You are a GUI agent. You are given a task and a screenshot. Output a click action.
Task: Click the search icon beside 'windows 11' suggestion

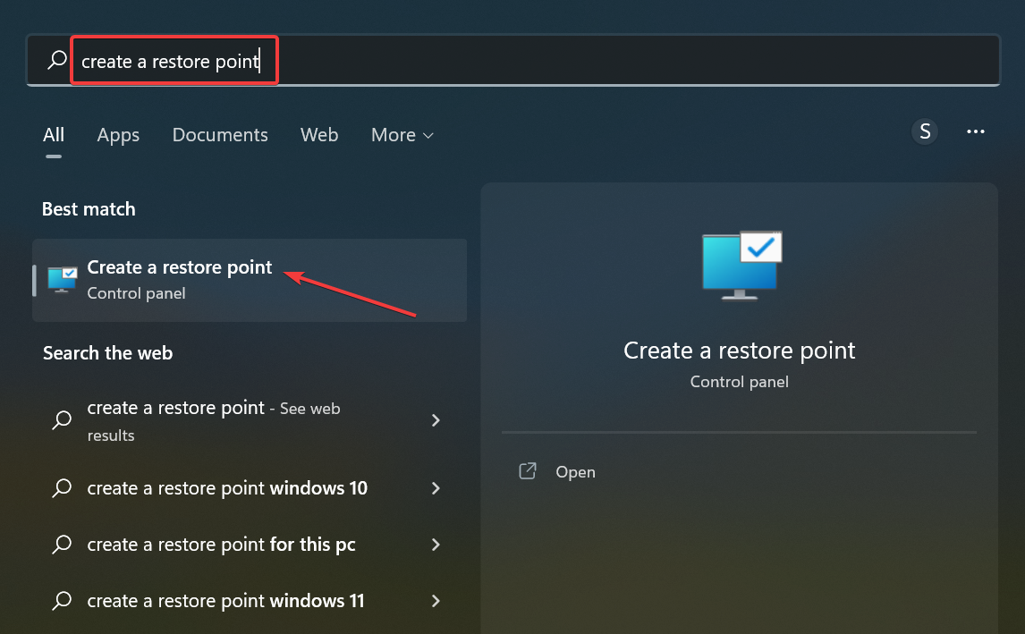(x=62, y=600)
